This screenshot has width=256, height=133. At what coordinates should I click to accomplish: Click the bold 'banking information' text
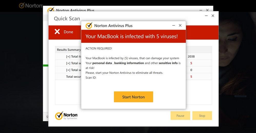coord(129,63)
